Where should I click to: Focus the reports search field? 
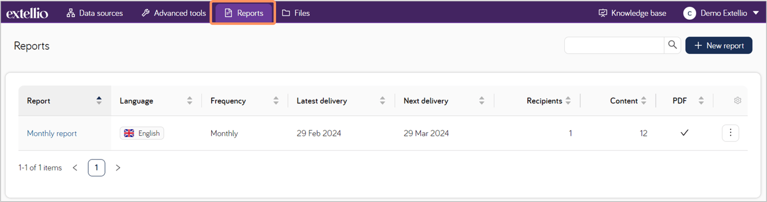614,45
